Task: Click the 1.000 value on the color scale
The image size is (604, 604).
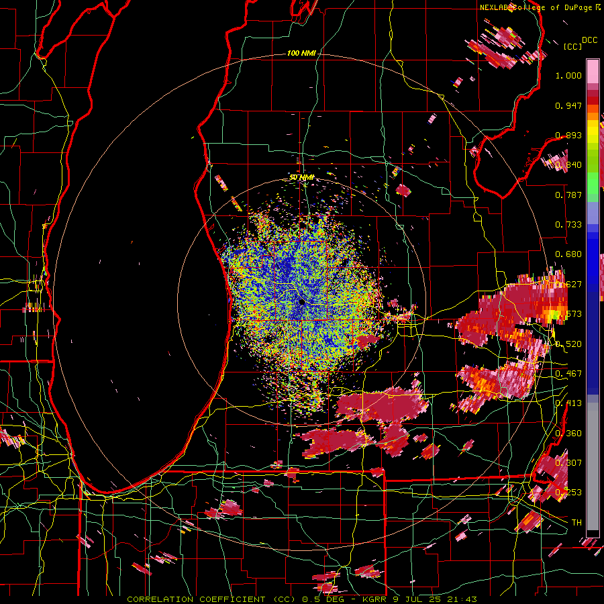Action: coord(568,75)
